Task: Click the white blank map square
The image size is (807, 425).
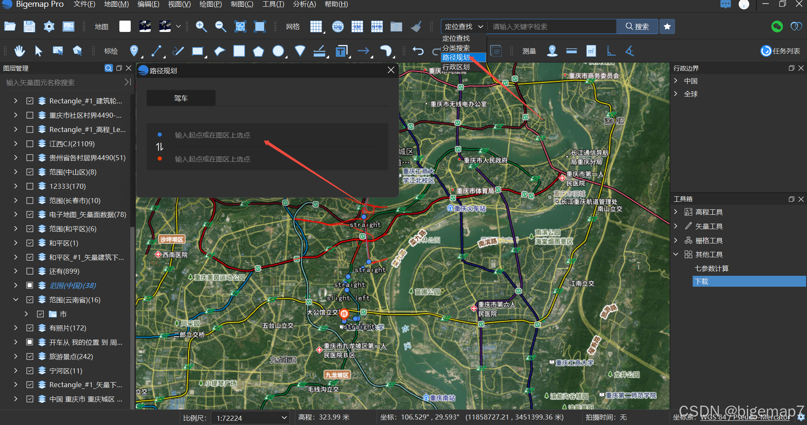Action: (x=125, y=26)
